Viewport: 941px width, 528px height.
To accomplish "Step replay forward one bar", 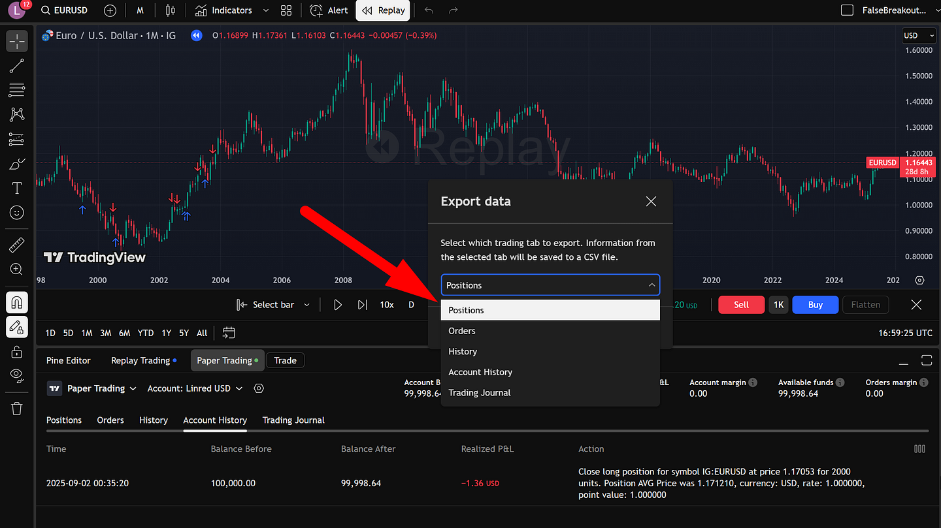I will (x=362, y=305).
